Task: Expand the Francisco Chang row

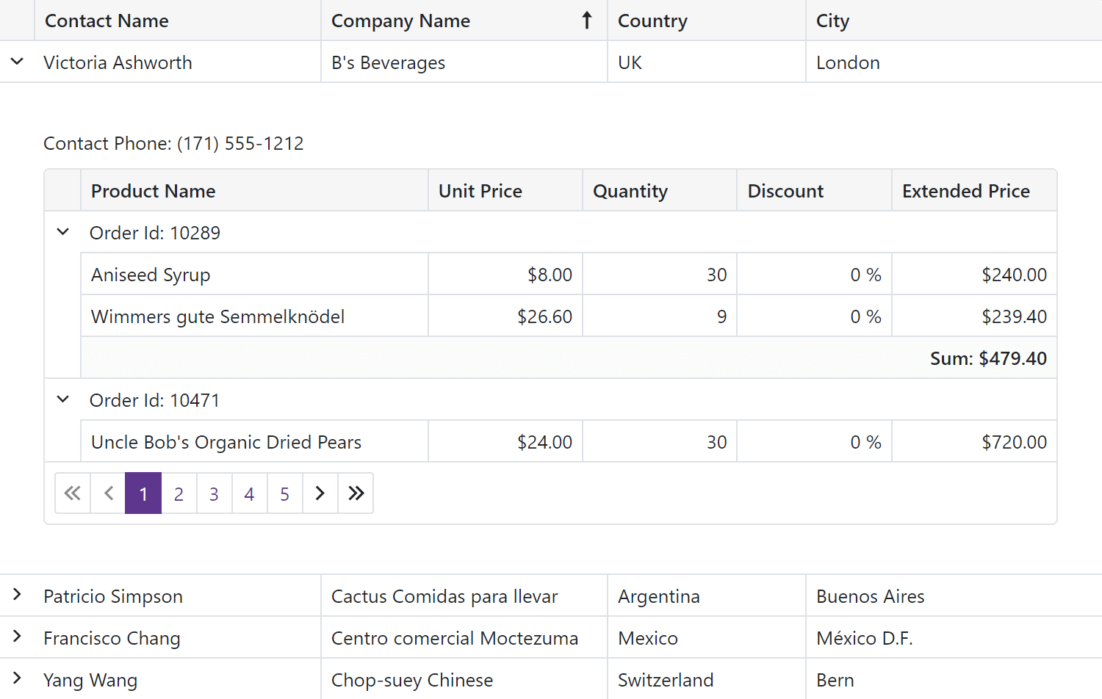Action: point(17,637)
